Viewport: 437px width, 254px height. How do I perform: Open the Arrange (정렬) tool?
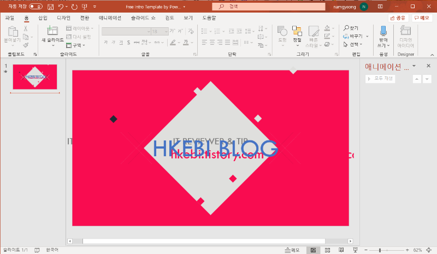pyautogui.click(x=297, y=31)
